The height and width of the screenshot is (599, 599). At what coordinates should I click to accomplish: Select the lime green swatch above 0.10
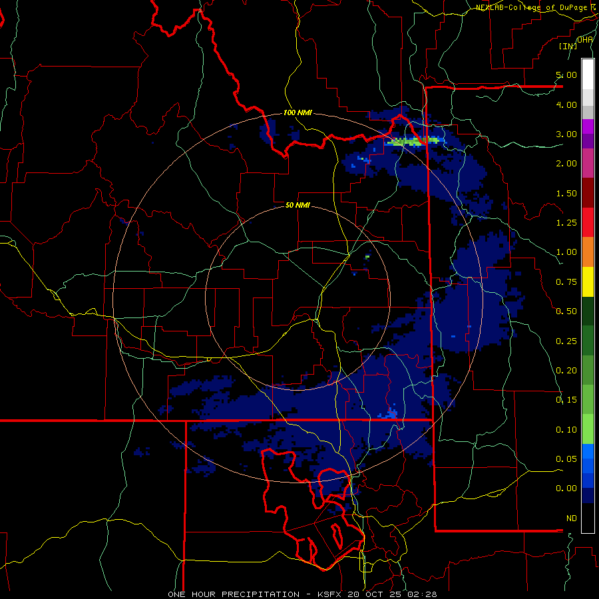pos(588,429)
